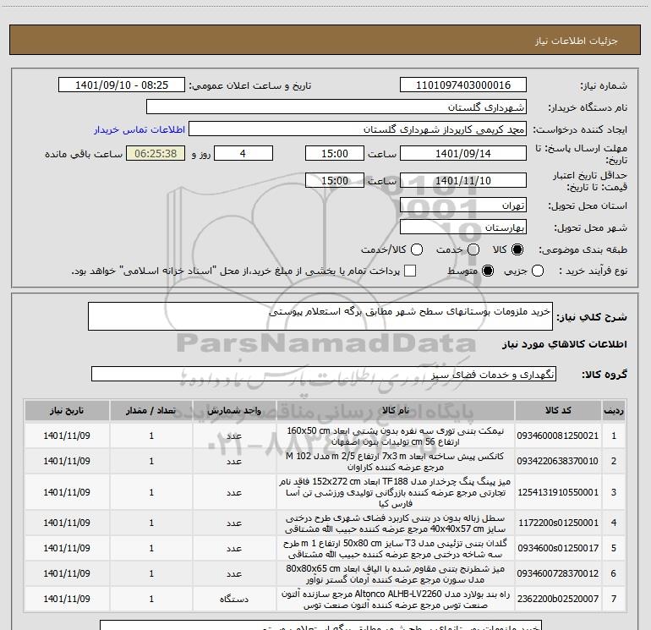Click the remaining days field showing 4
This screenshot has width=651, height=630.
click(243, 153)
